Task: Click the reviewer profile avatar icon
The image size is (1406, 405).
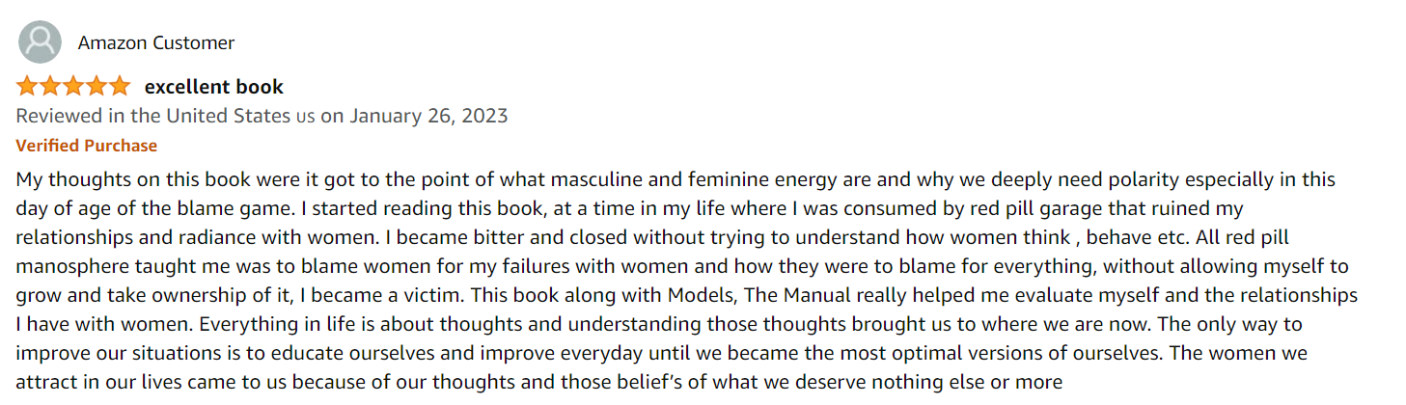Action: pyautogui.click(x=40, y=42)
